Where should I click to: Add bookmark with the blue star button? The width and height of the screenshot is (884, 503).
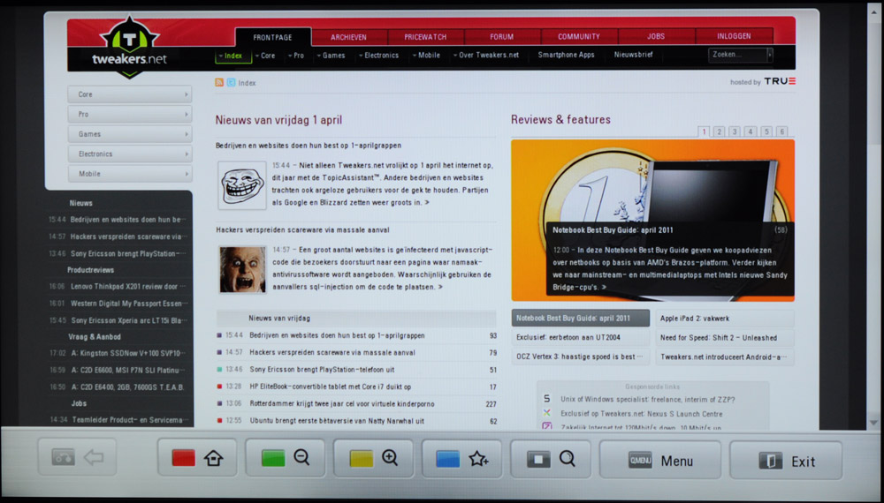pyautogui.click(x=461, y=459)
